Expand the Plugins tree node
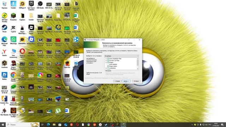 pyautogui.click(x=106, y=62)
